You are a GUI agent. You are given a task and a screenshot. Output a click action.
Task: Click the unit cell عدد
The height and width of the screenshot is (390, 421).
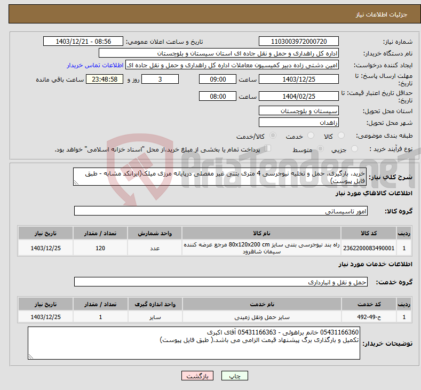[x=155, y=248]
